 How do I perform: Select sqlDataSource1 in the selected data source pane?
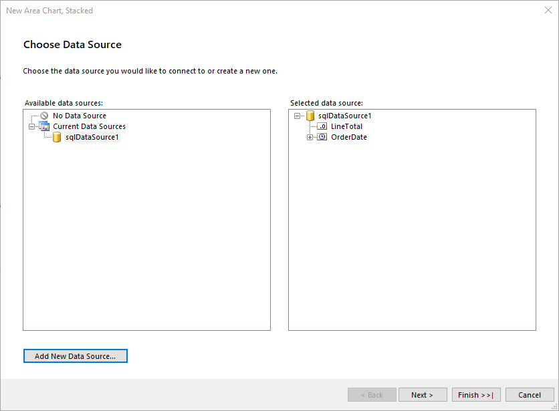click(344, 115)
